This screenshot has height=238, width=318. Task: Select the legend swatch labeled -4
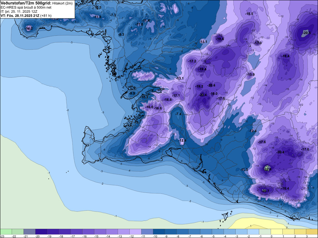(x=229, y=232)
